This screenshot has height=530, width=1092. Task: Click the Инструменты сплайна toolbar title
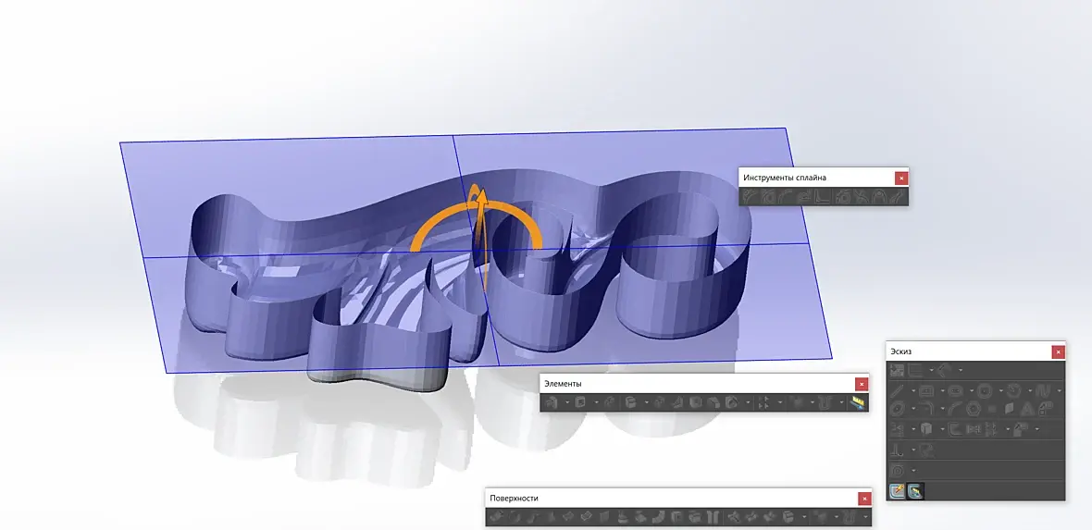coord(785,178)
